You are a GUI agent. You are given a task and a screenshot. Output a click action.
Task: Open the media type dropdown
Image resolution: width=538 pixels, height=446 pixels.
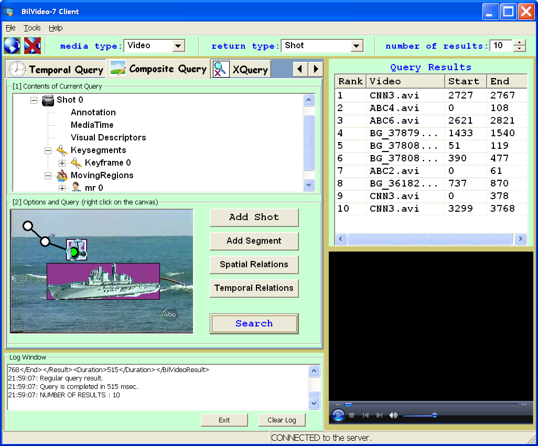click(178, 46)
